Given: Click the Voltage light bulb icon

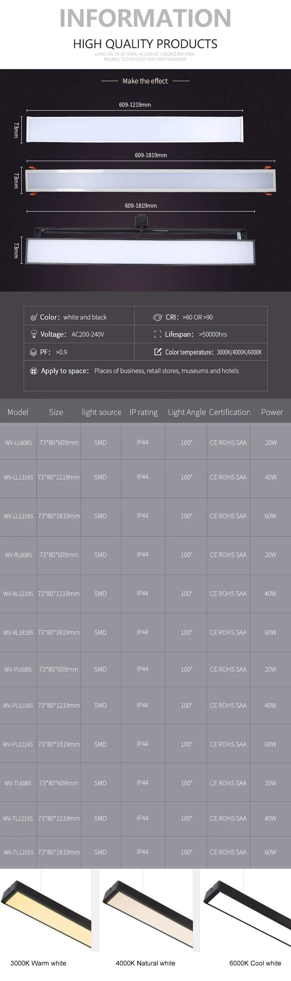Looking at the screenshot, I should coord(34,334).
